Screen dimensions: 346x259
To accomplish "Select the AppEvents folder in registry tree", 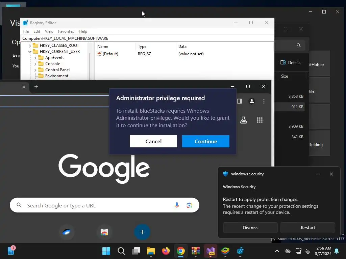I will click(x=54, y=58).
